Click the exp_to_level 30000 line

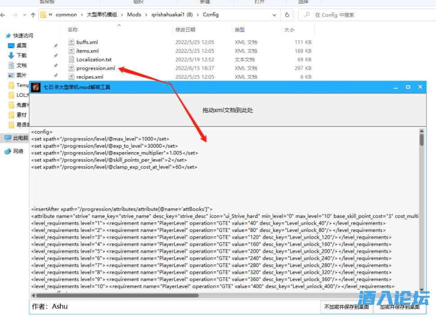104,145
